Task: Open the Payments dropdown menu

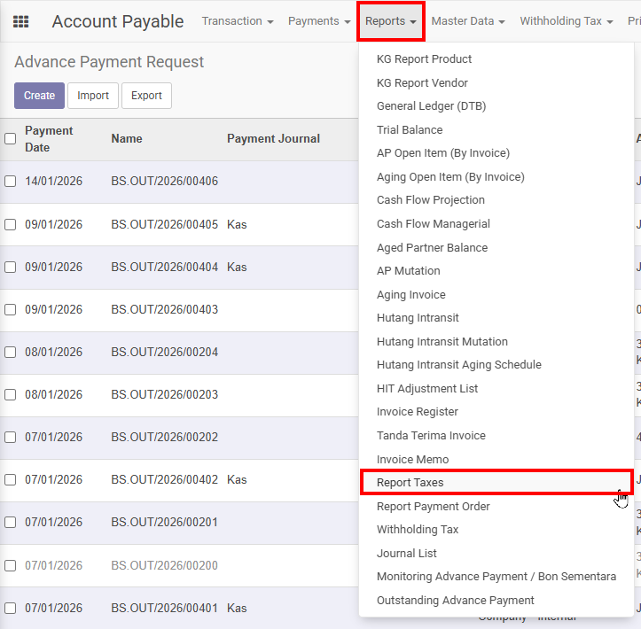Action: 319,21
